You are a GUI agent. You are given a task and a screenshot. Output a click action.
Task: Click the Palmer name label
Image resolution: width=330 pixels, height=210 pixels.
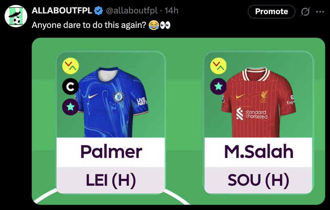(111, 152)
